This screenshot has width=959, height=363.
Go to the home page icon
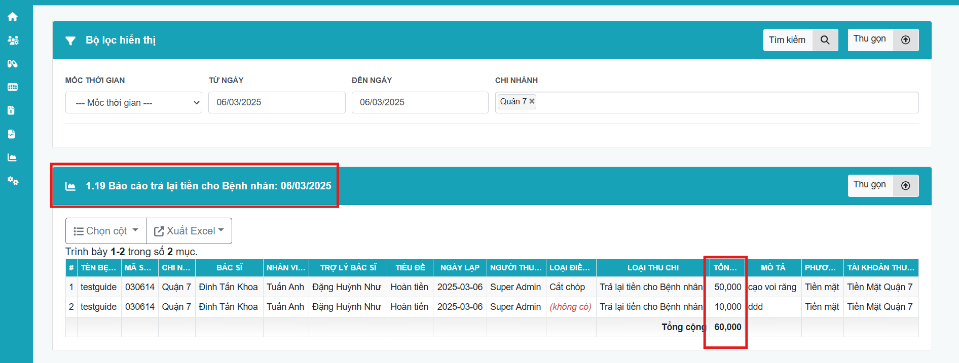[x=13, y=17]
